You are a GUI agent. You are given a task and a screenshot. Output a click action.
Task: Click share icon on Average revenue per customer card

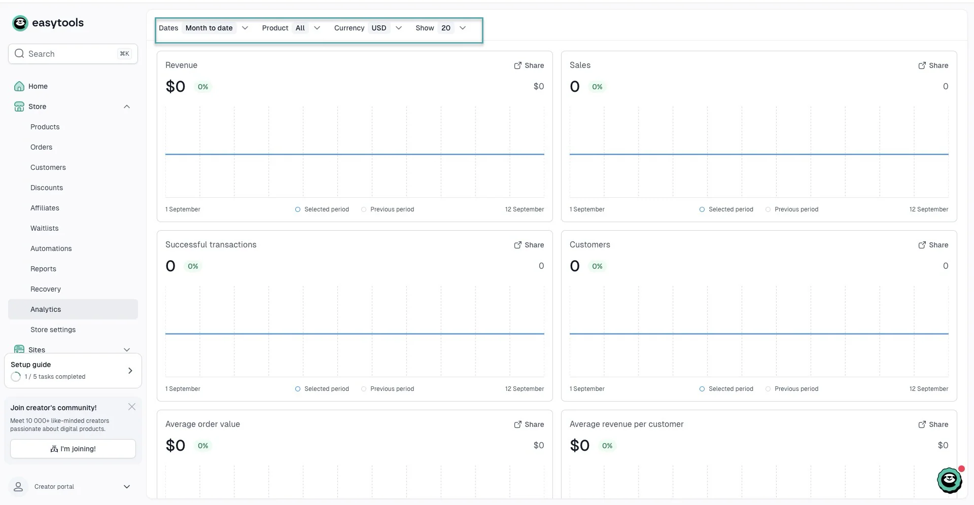pyautogui.click(x=922, y=424)
